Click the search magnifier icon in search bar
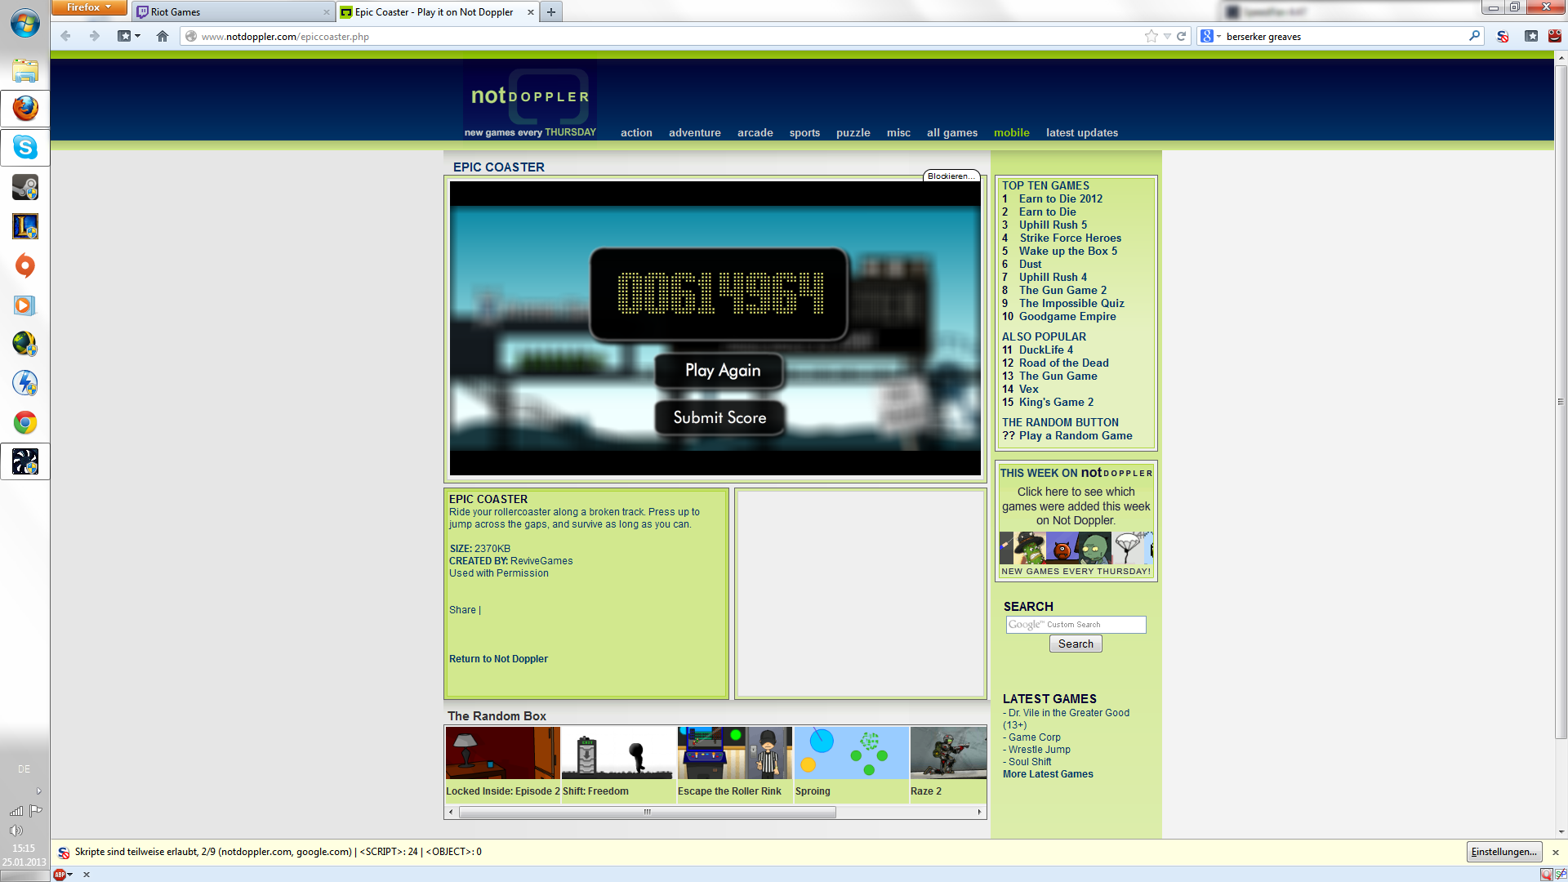1568x882 pixels. 1474,36
